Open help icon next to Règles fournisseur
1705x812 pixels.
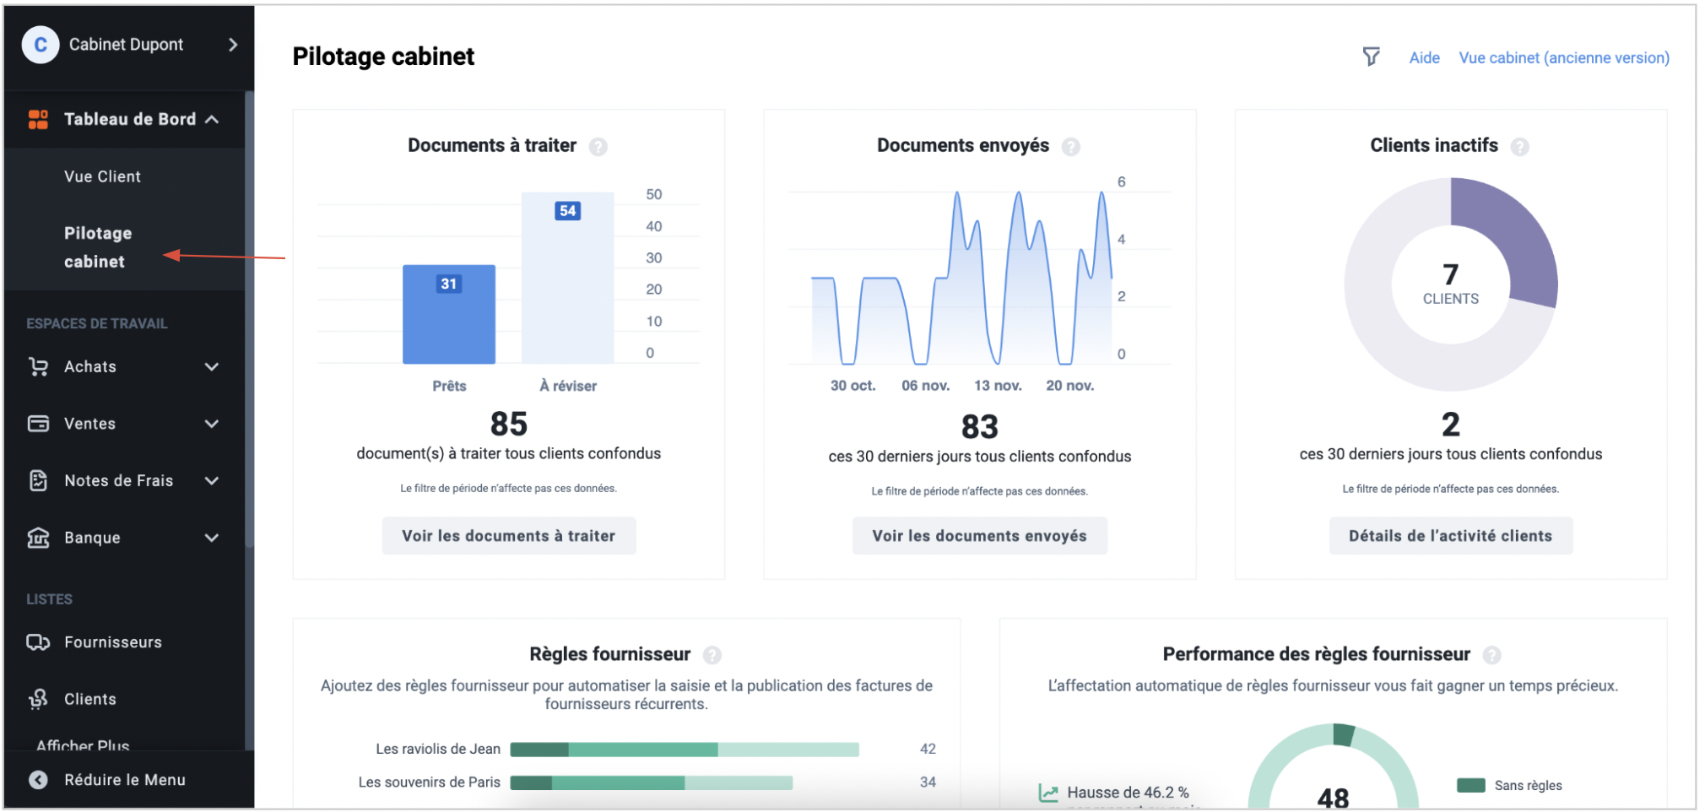tap(712, 655)
